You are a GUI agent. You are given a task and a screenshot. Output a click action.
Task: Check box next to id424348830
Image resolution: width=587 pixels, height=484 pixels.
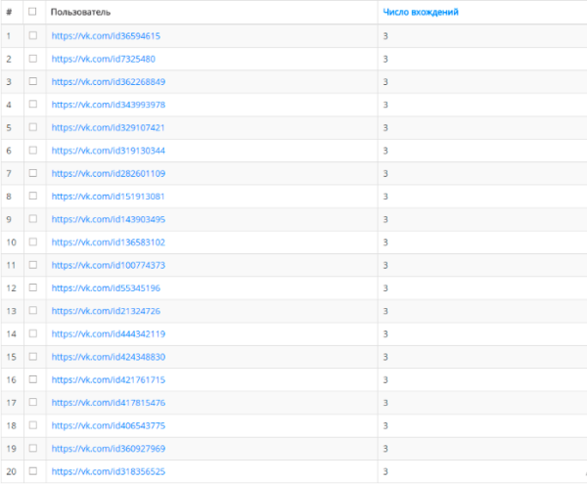click(33, 357)
